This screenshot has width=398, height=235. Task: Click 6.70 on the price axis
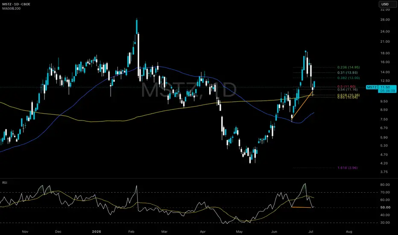click(x=384, y=128)
